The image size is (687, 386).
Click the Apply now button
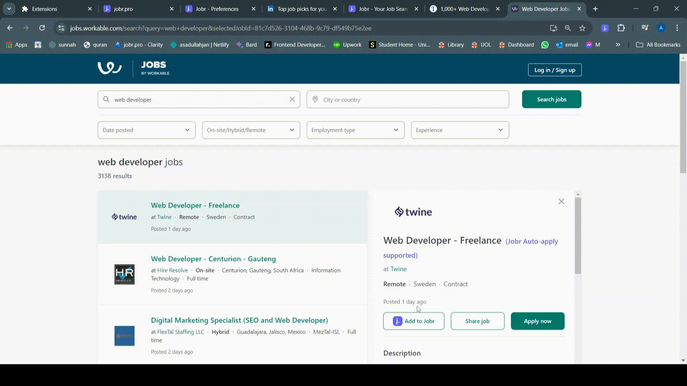pos(538,321)
